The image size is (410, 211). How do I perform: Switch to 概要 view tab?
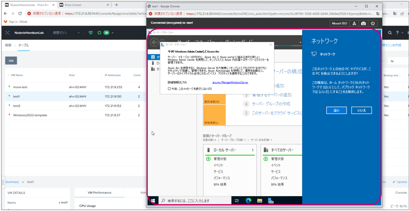(x=8, y=45)
